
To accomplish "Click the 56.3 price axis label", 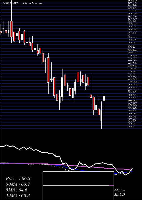I will click(131, 123).
